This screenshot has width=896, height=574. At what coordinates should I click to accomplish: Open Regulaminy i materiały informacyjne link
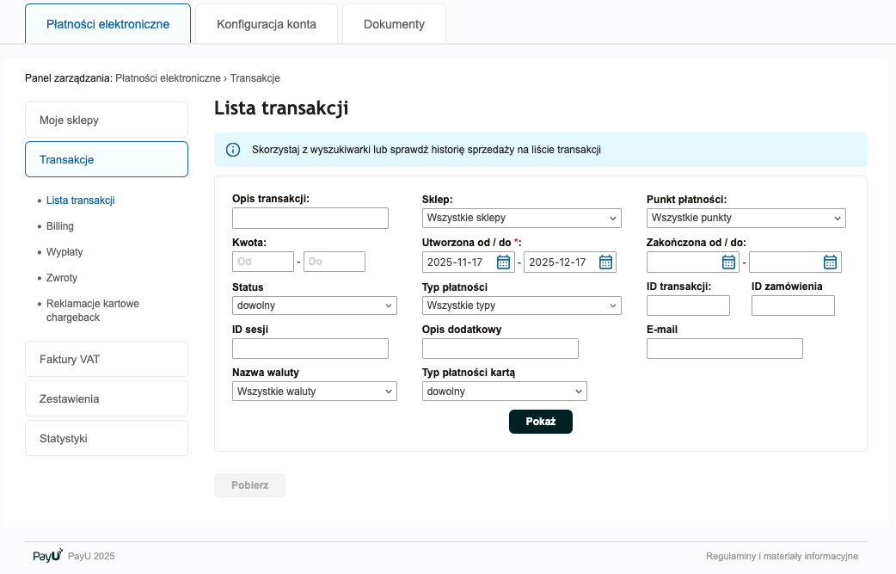pyautogui.click(x=782, y=556)
